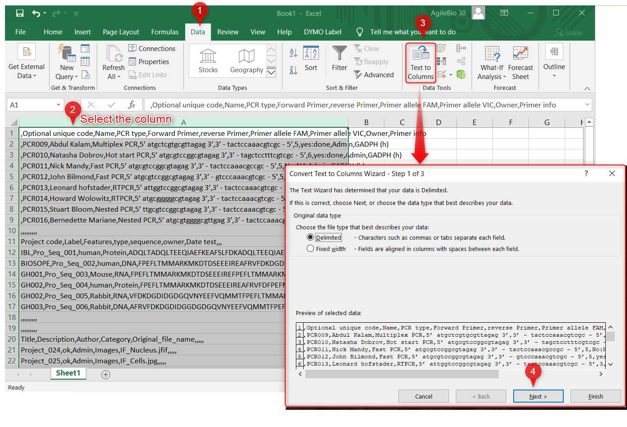This screenshot has height=427, width=627.
Task: Create a Forecast Sheet
Action: 520,63
